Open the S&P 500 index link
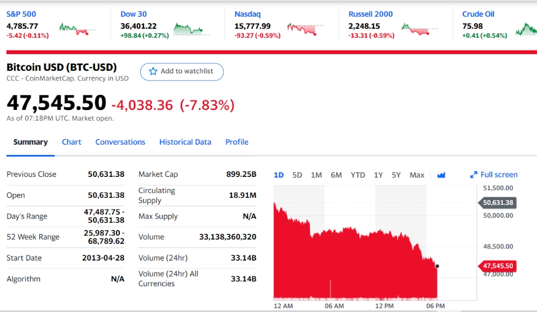 (21, 14)
